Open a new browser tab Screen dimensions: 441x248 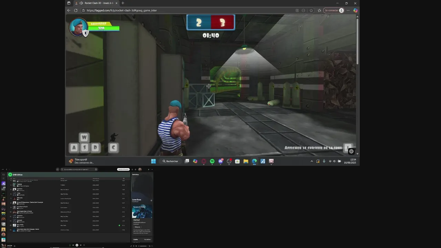pyautogui.click(x=123, y=3)
